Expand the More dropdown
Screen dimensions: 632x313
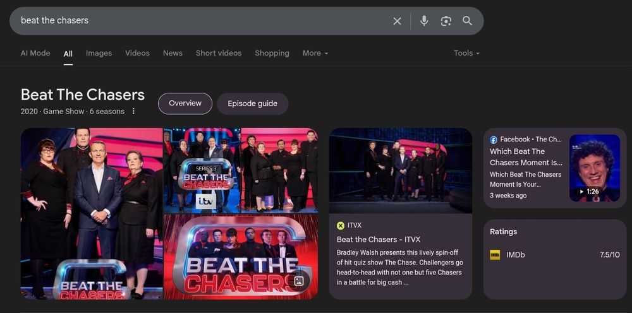pyautogui.click(x=315, y=53)
